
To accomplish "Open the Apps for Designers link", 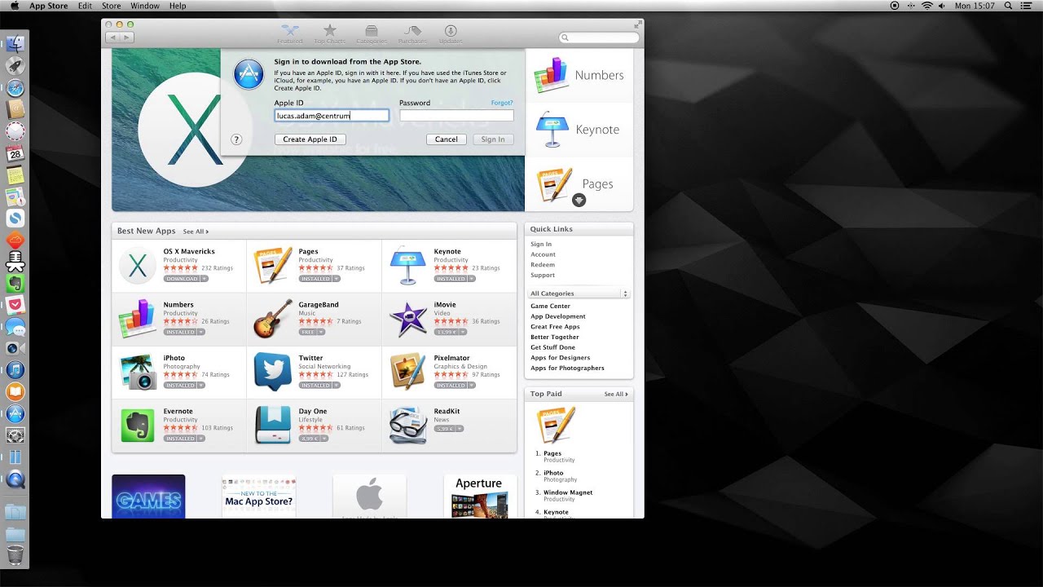I will pos(560,358).
